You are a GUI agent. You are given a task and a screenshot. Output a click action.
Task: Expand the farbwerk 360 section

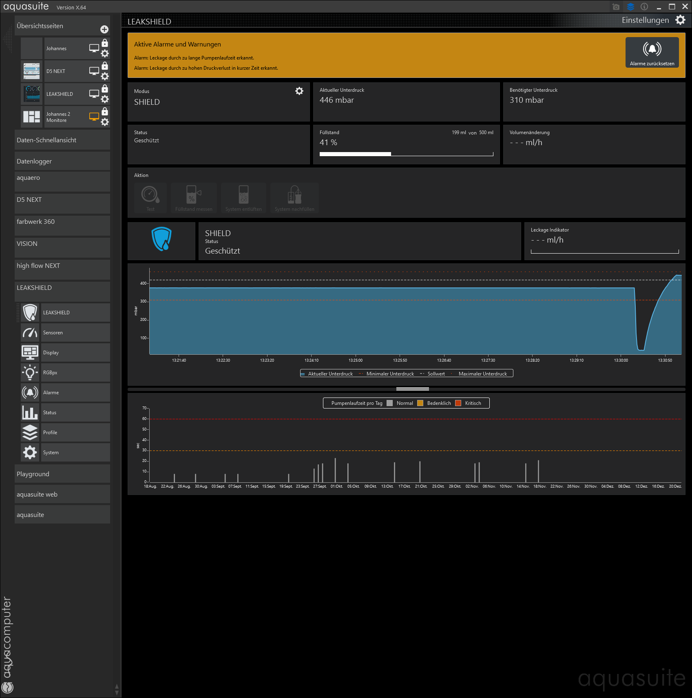62,222
